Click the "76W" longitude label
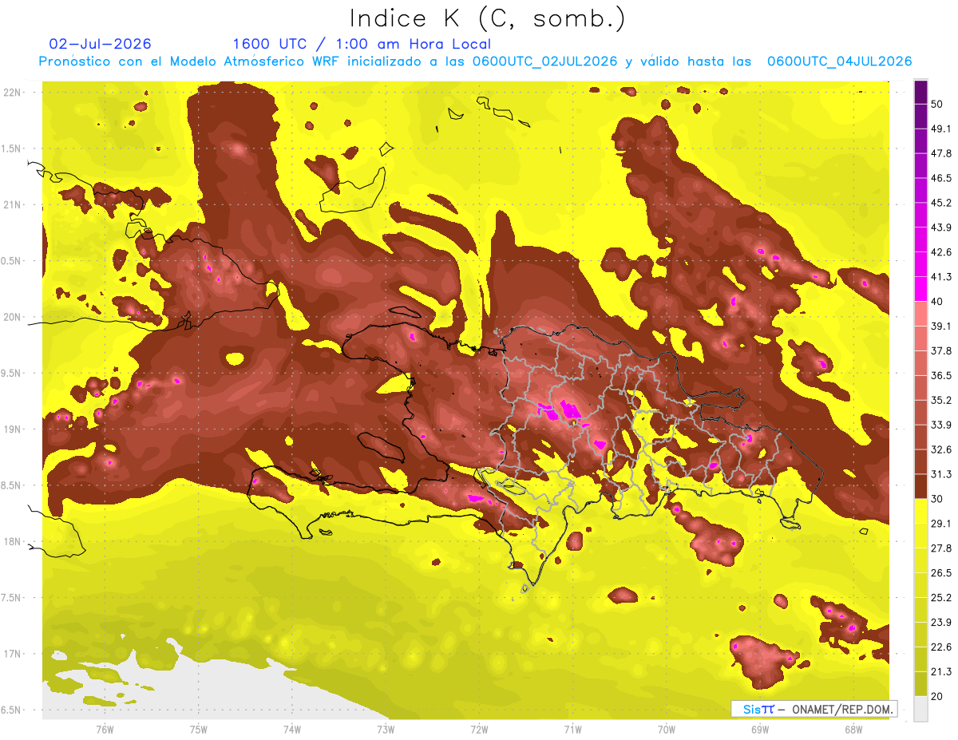 (105, 729)
